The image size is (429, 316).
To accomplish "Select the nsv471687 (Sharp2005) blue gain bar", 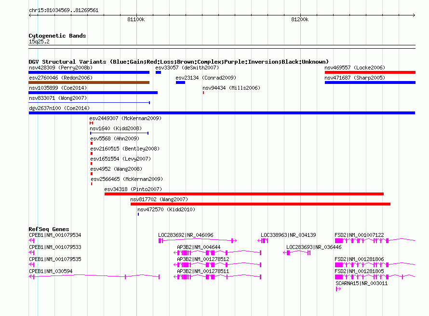I will coord(370,82).
